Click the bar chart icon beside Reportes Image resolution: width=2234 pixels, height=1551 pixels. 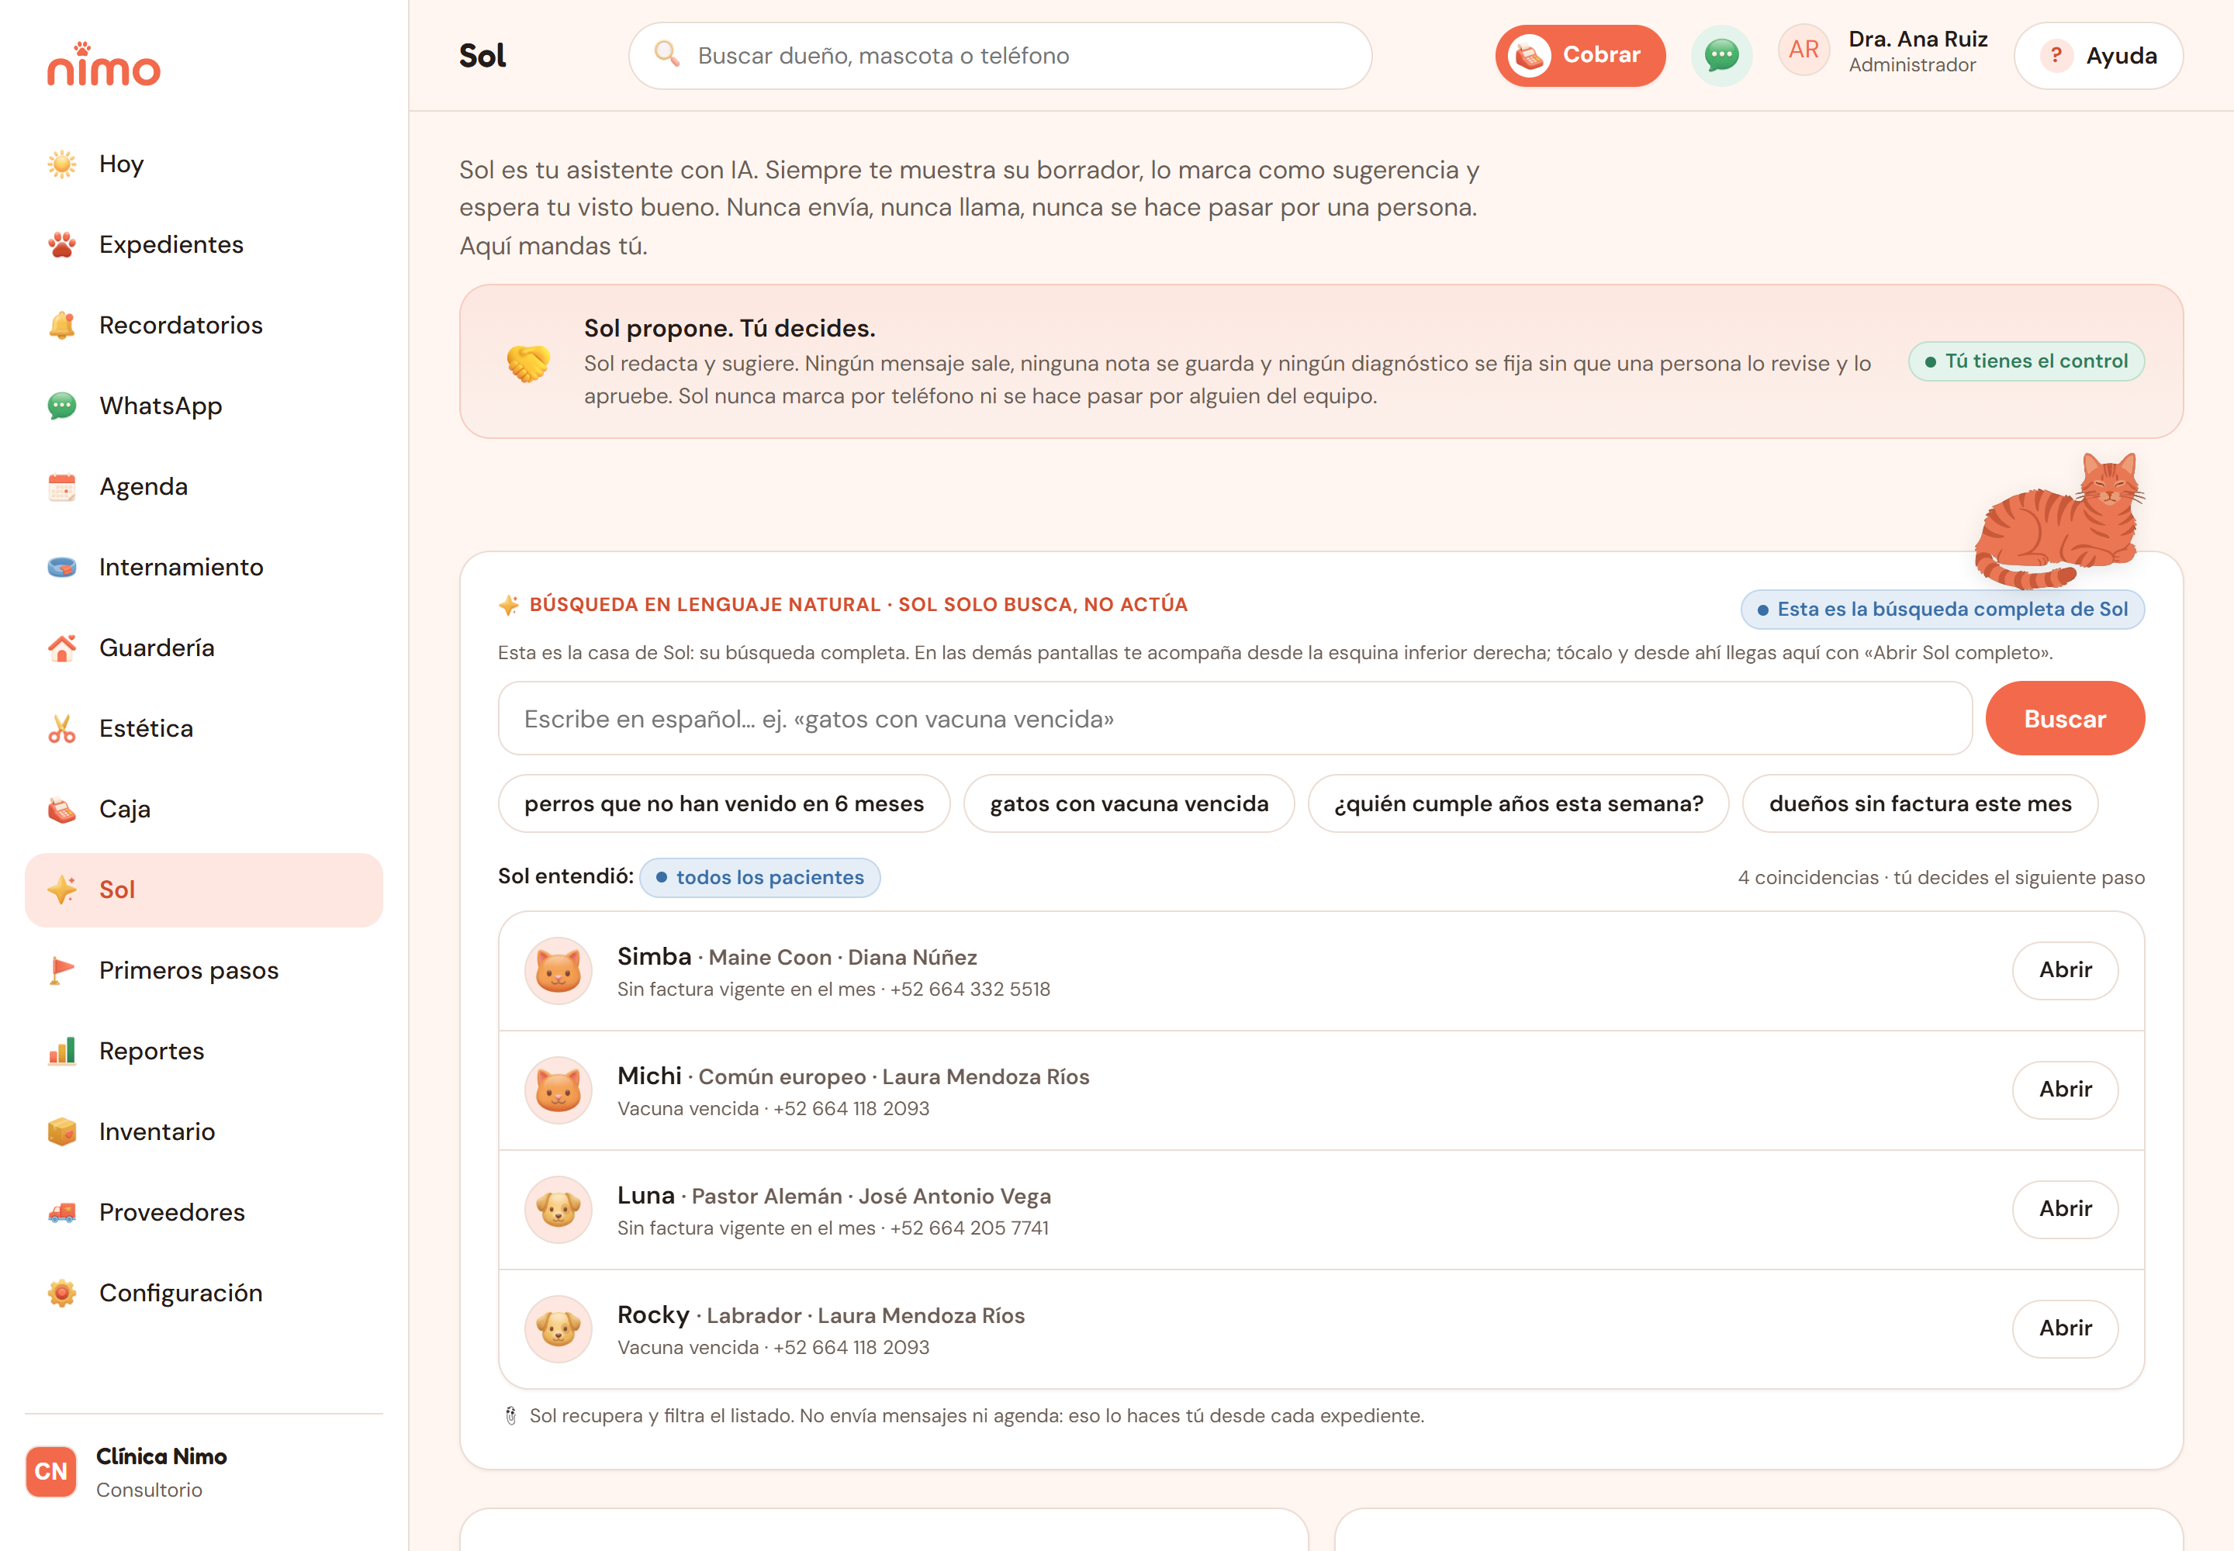62,1052
